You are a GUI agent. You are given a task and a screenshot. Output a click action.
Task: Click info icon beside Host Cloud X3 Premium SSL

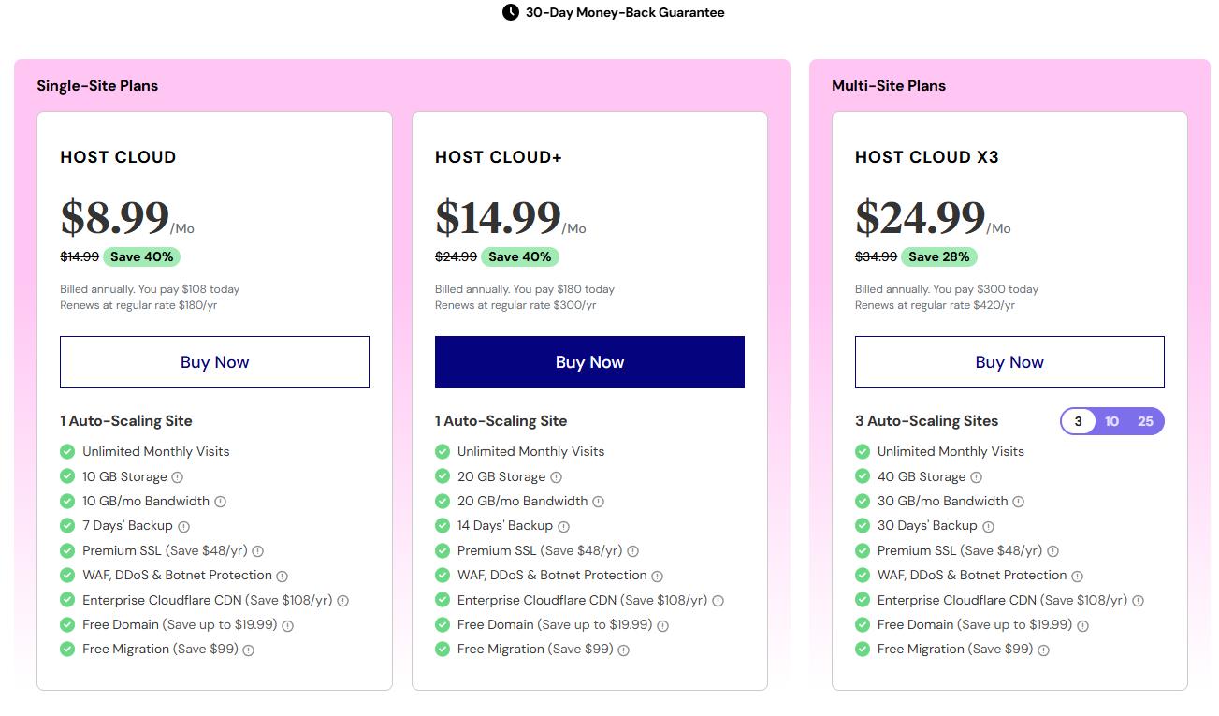click(1052, 551)
